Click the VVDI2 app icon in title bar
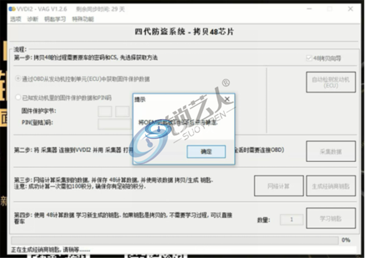365x258 pixels. point(12,9)
